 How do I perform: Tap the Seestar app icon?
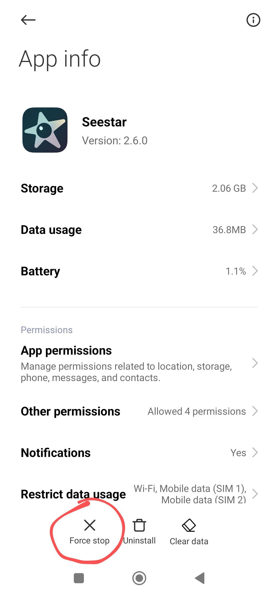[x=45, y=130]
